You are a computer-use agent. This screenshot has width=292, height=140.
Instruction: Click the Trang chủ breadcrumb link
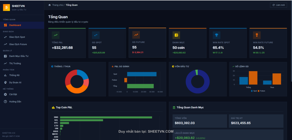(57, 5)
